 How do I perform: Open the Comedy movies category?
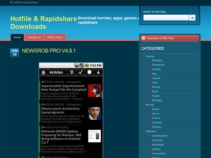click(x=157, y=123)
